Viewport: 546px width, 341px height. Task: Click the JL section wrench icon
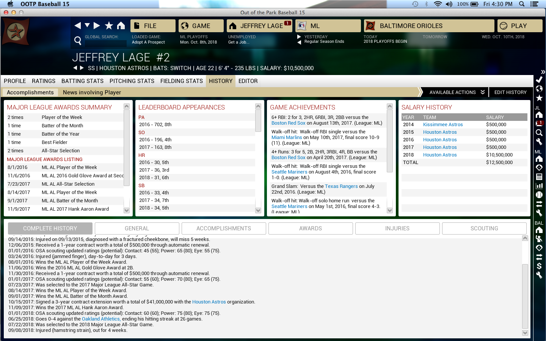click(x=539, y=142)
